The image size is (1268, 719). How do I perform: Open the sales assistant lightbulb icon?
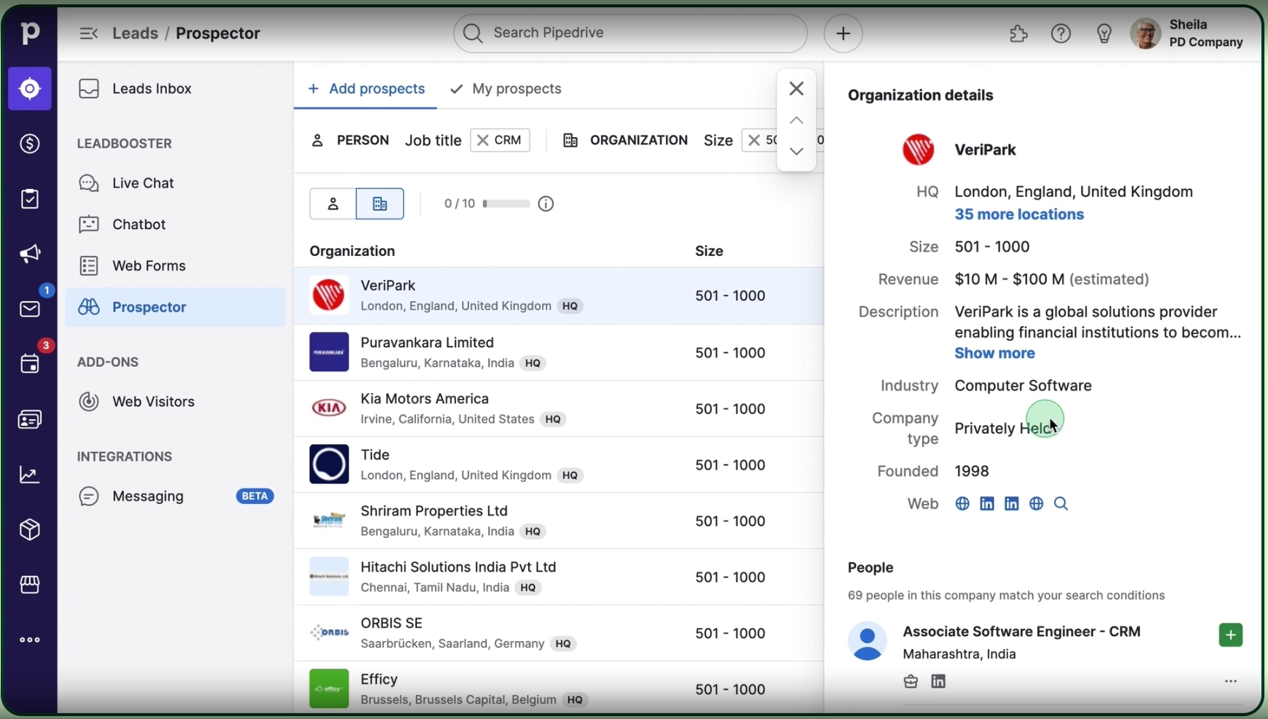tap(1104, 34)
